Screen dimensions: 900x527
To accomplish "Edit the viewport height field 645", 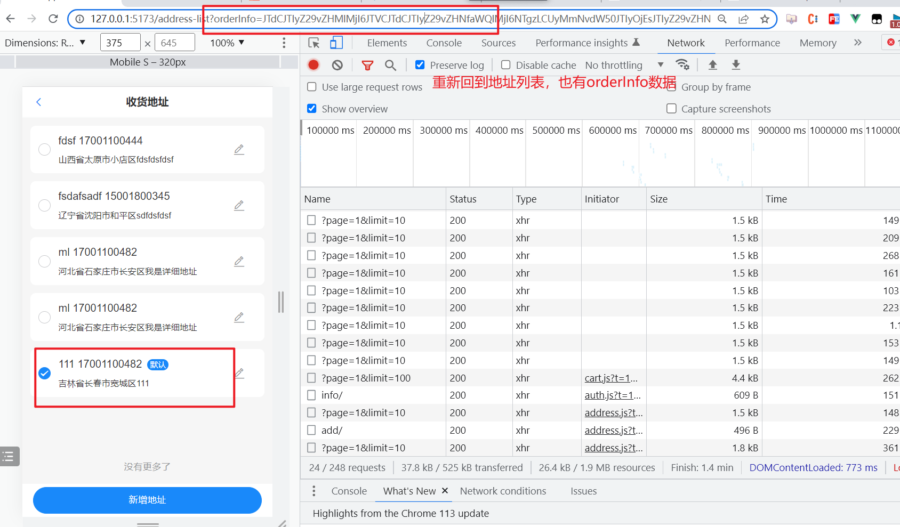I will [x=175, y=43].
